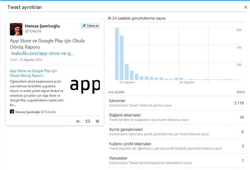Click the 2.118 impressions value

coord(239,103)
